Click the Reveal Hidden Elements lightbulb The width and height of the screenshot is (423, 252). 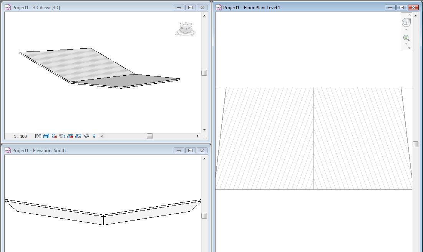[x=94, y=136]
